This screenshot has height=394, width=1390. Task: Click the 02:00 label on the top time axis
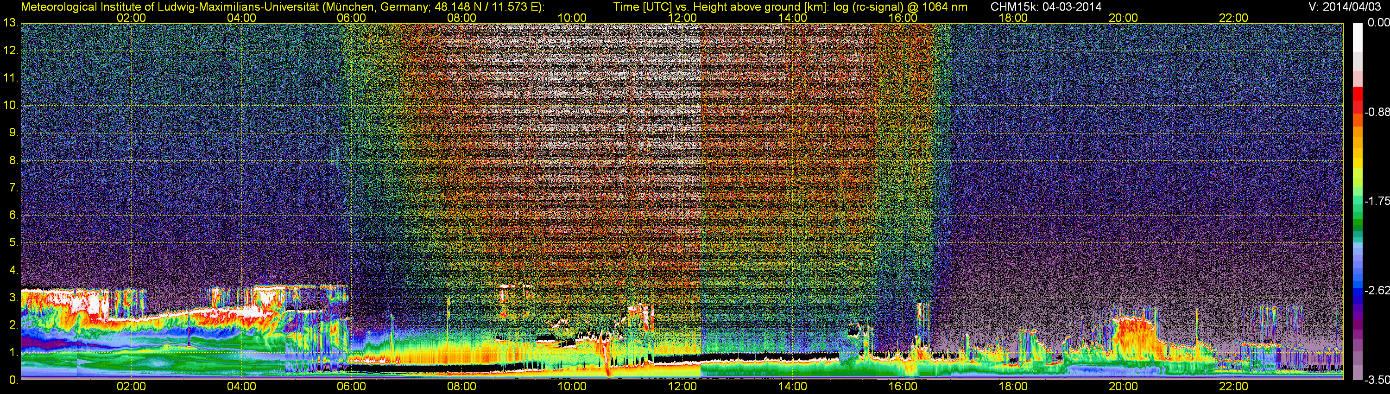pyautogui.click(x=131, y=18)
